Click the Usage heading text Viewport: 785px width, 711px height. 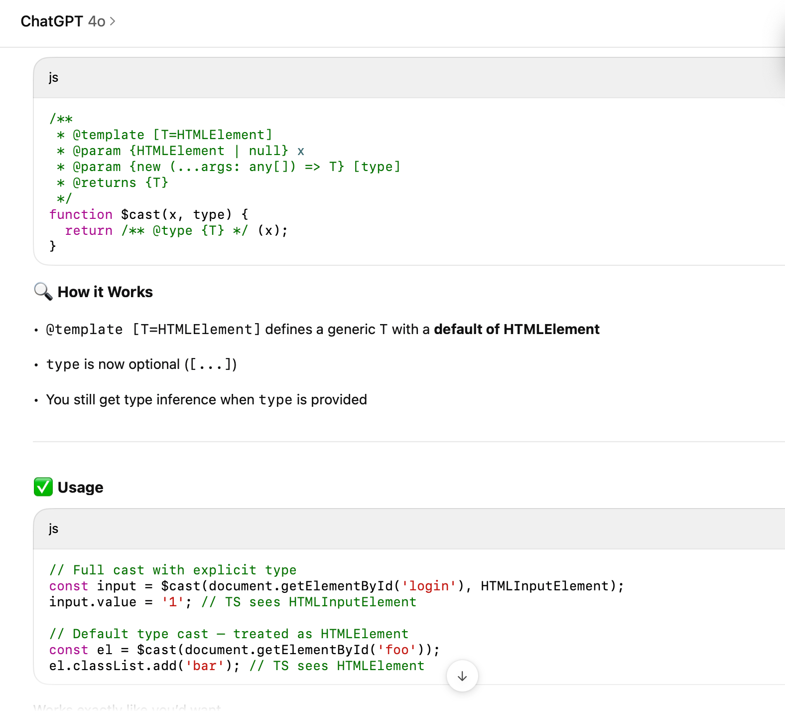[x=80, y=488]
